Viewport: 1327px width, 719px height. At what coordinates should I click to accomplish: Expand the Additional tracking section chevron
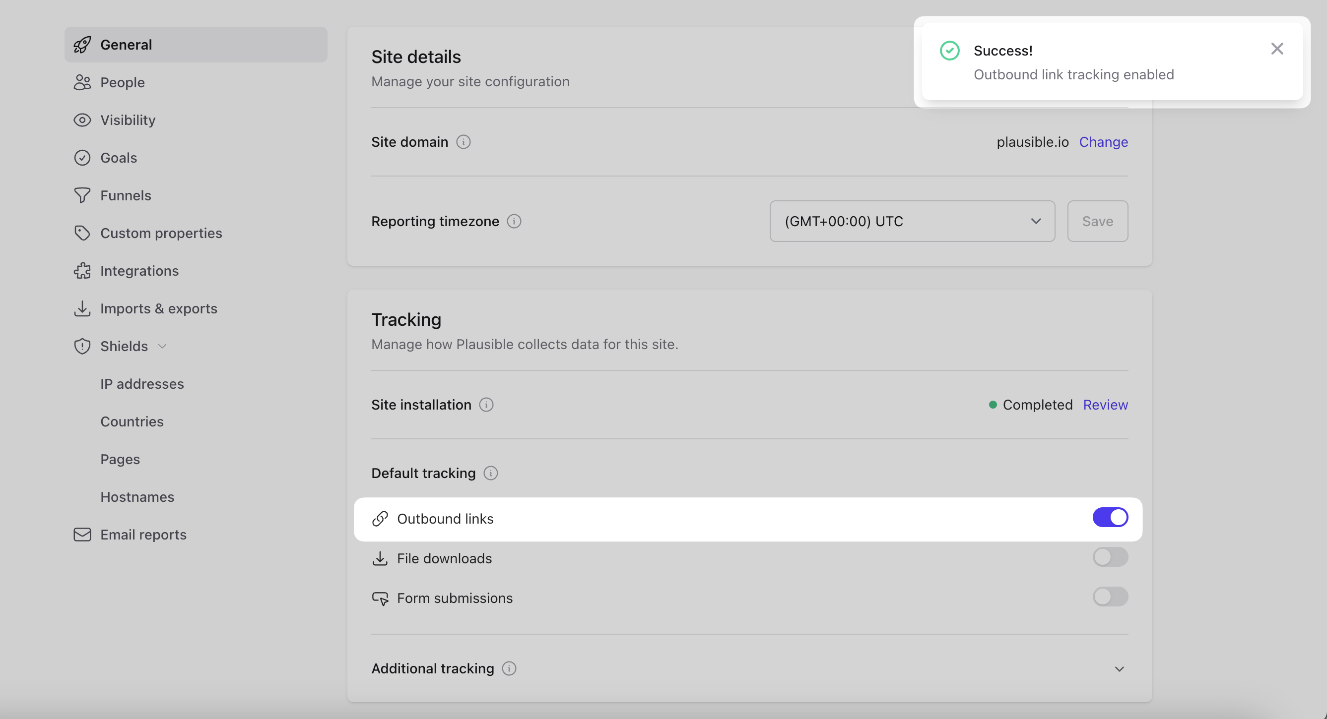pos(1120,669)
